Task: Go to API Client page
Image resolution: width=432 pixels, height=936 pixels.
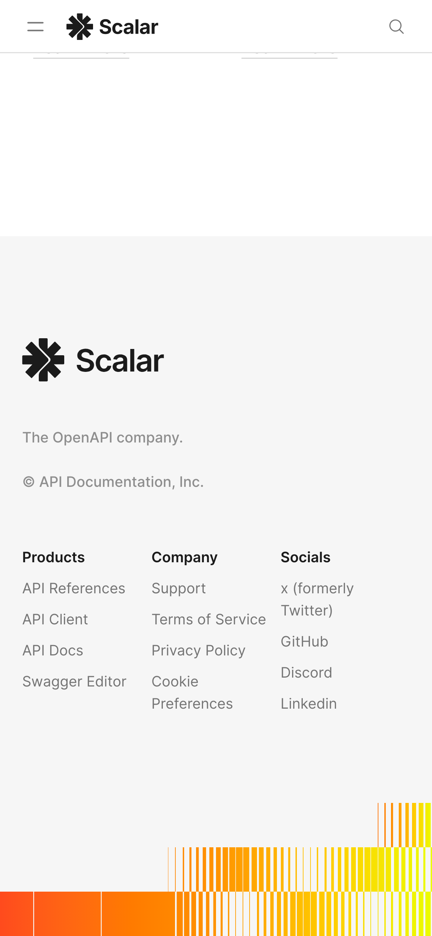Action: (x=55, y=619)
